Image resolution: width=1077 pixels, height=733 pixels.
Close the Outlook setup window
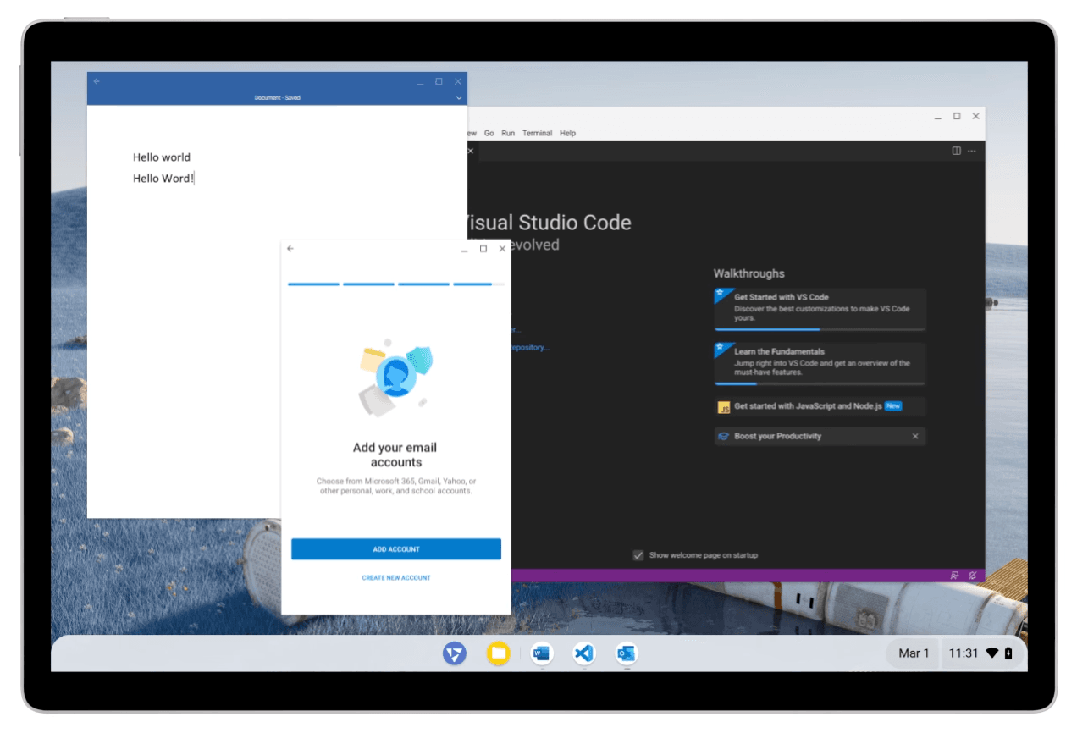coord(502,249)
